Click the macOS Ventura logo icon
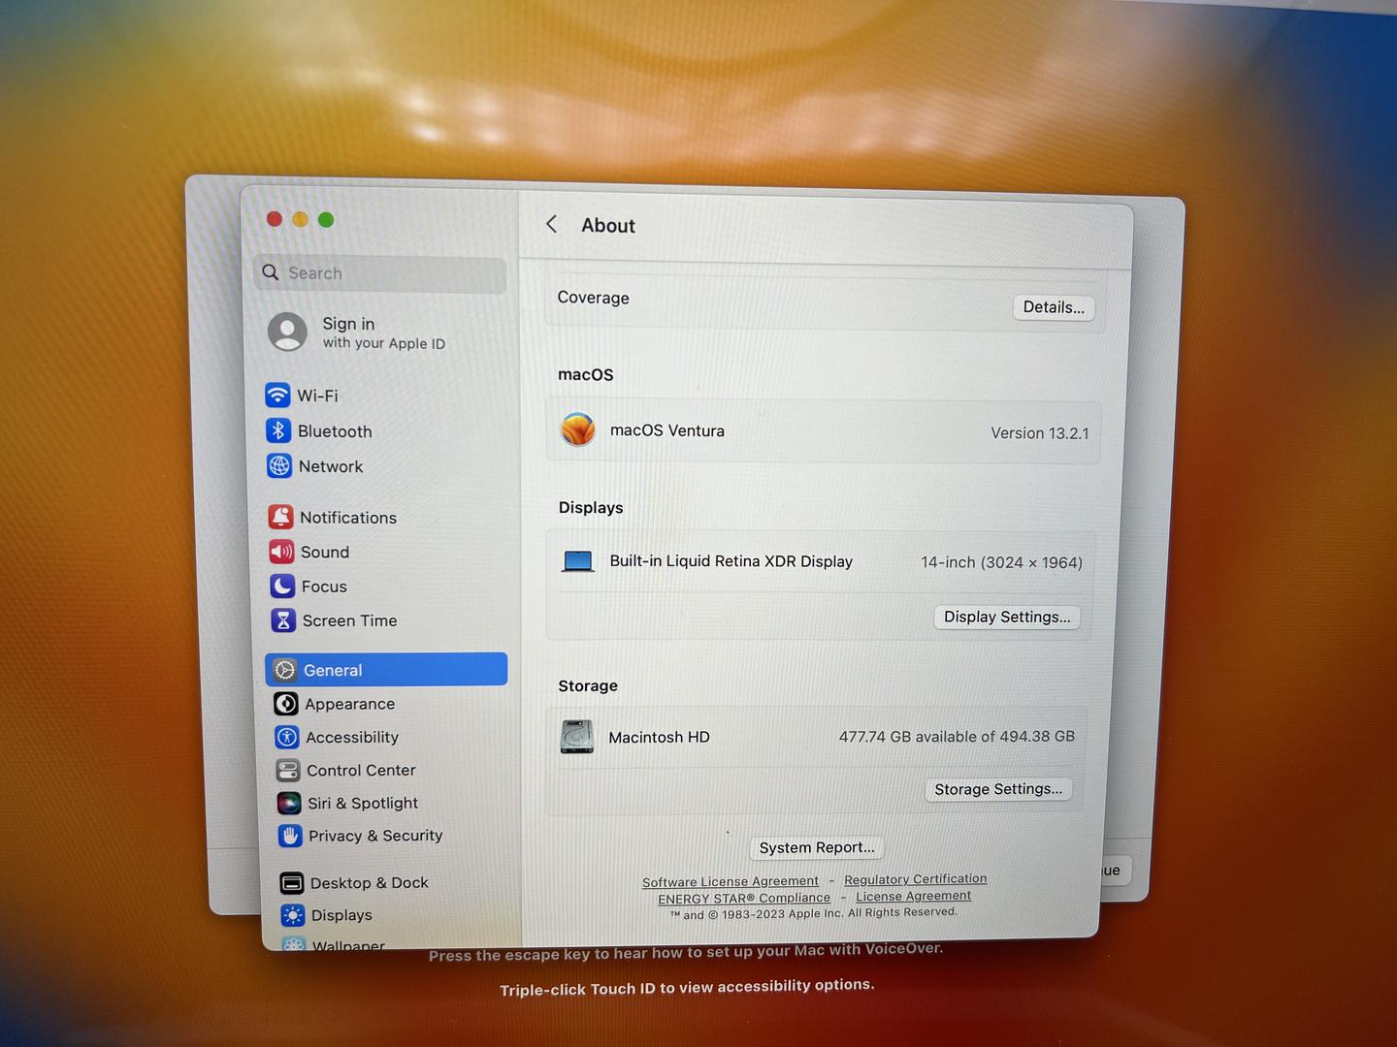 [578, 429]
